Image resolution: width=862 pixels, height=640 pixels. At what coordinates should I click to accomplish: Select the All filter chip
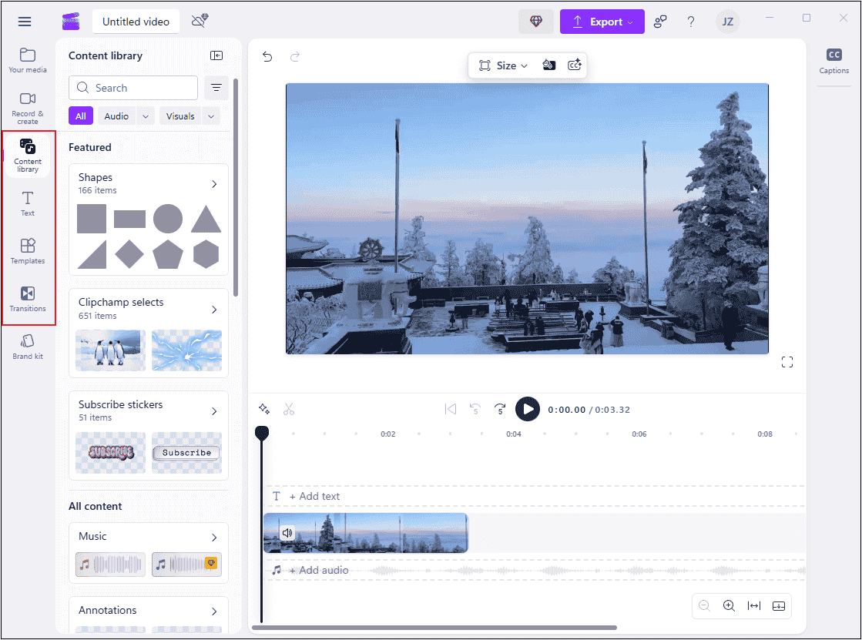[x=81, y=116]
